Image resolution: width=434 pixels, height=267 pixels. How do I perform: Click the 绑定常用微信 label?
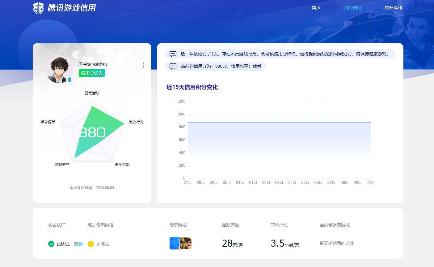[100, 225]
